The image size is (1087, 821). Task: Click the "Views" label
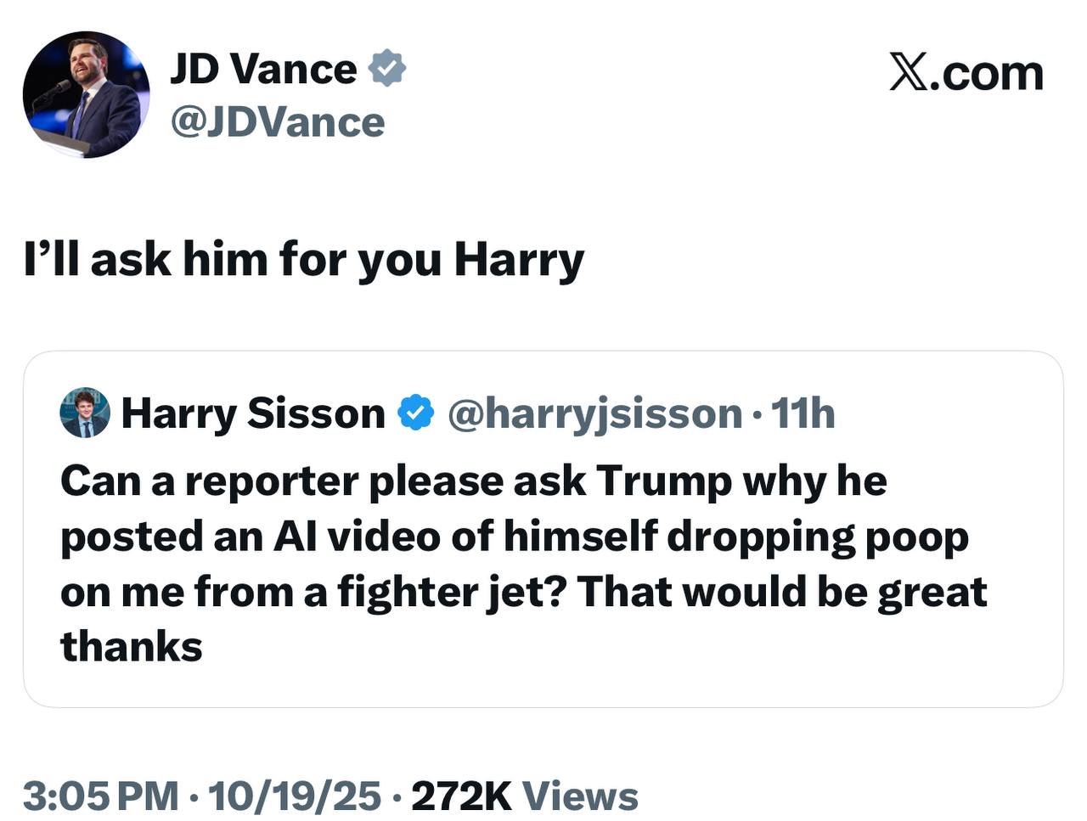(x=580, y=796)
